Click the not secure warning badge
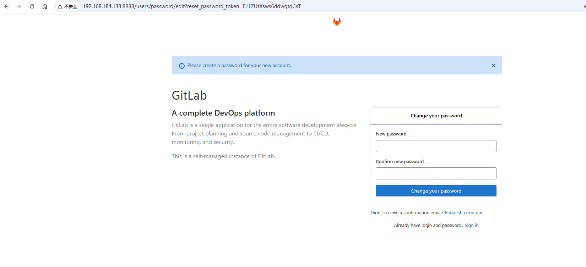586x267 pixels. 67,6
